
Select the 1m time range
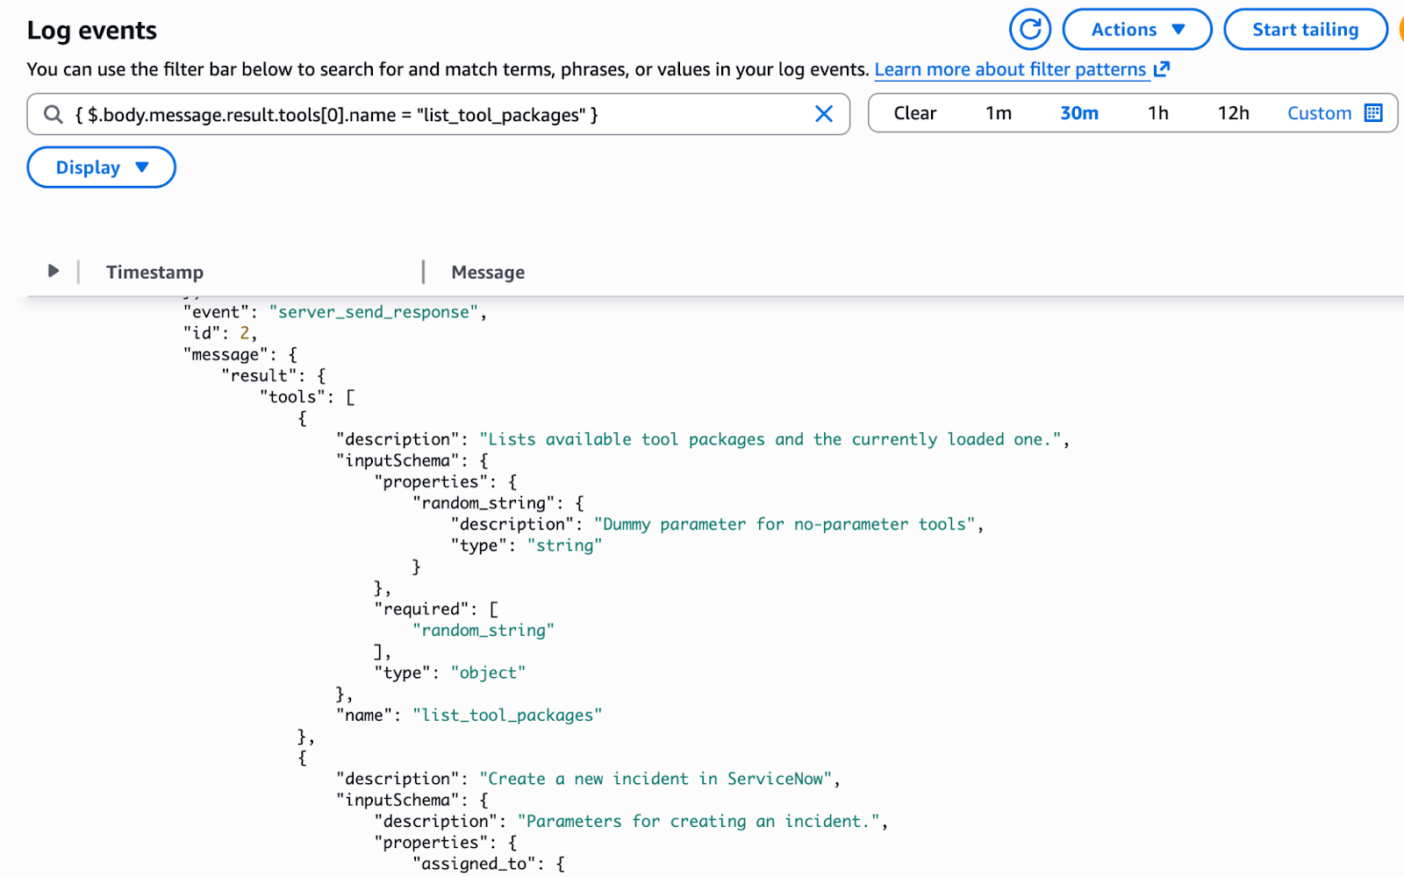(x=998, y=113)
